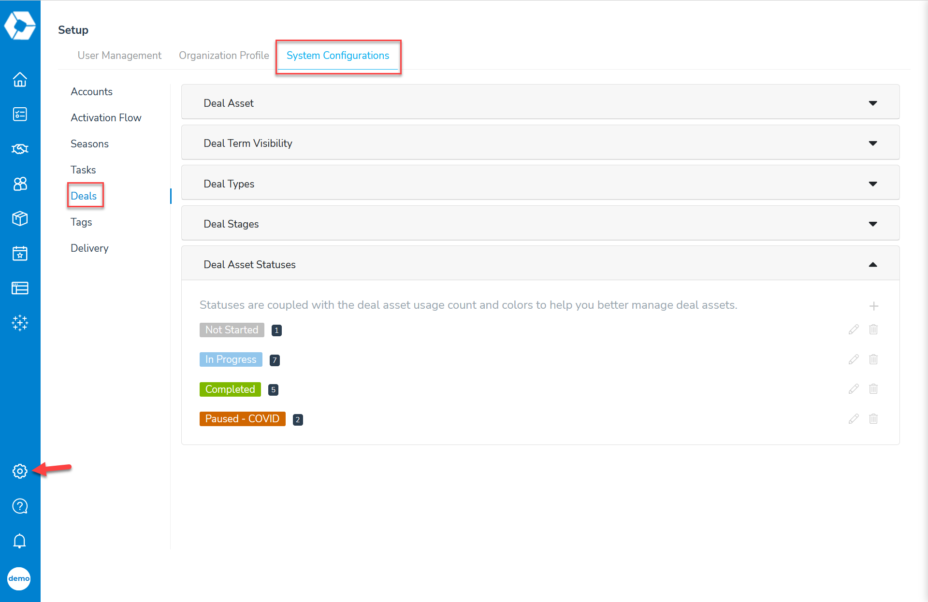Click the Setup page heading

(x=73, y=30)
